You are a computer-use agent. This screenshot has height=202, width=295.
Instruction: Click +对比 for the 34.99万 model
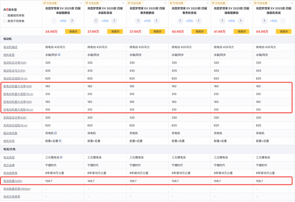63,21
